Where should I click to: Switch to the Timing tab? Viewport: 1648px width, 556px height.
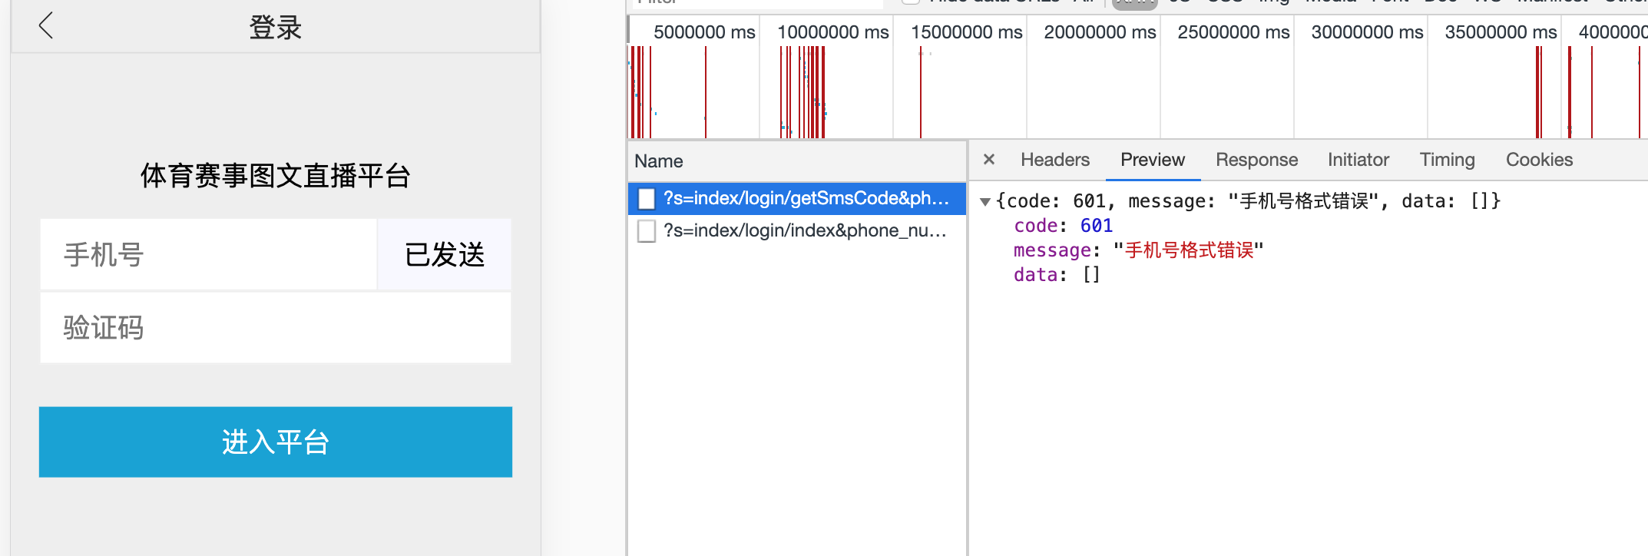point(1447,160)
